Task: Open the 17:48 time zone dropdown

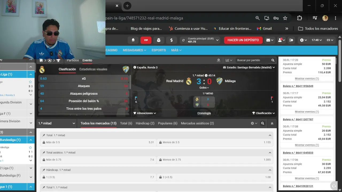Action: point(317,40)
